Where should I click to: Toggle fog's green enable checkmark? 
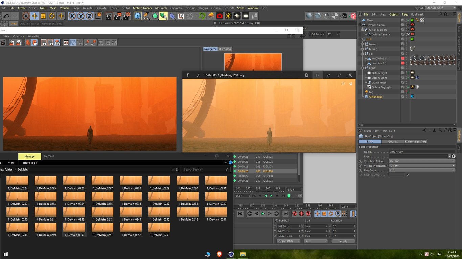(x=408, y=92)
